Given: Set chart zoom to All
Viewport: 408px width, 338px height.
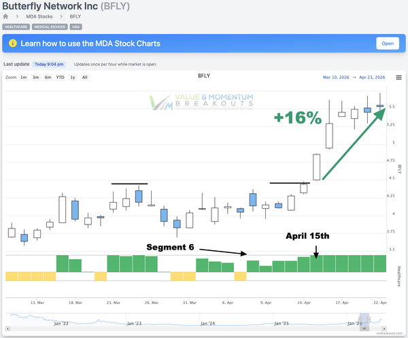Looking at the screenshot, I should pyautogui.click(x=85, y=78).
